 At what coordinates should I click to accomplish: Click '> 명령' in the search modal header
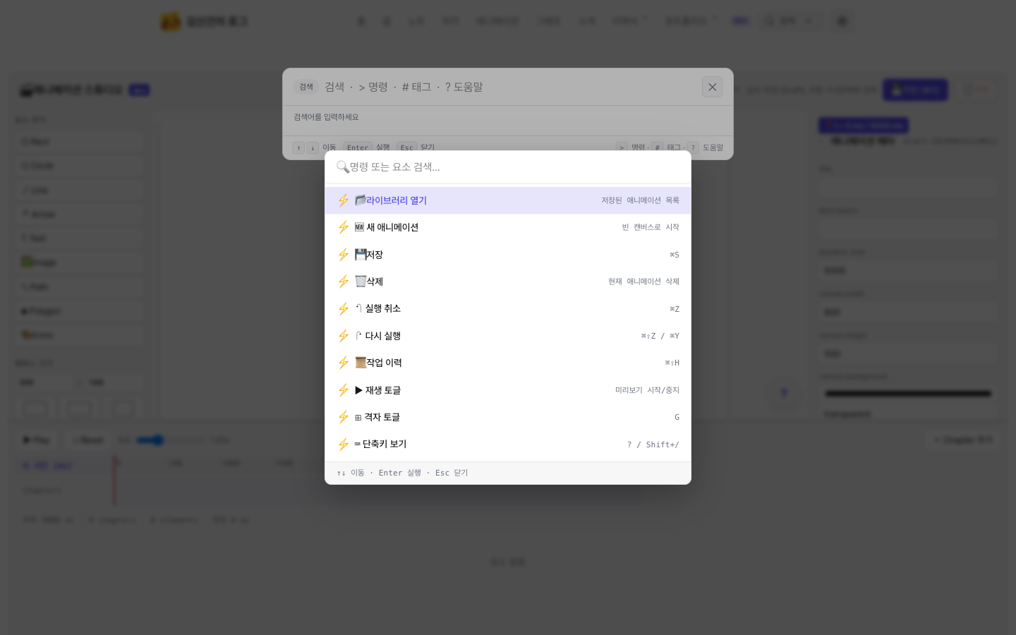[373, 87]
